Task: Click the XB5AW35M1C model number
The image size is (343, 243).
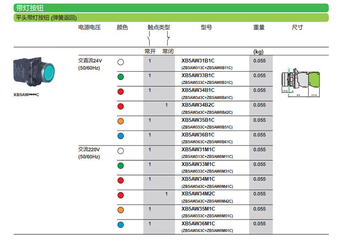Action: pos(198,209)
